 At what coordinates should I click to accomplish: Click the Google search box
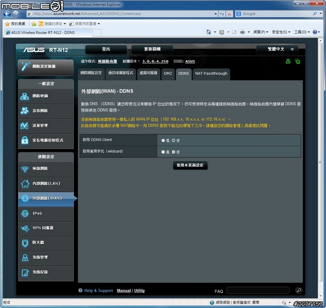click(x=277, y=14)
